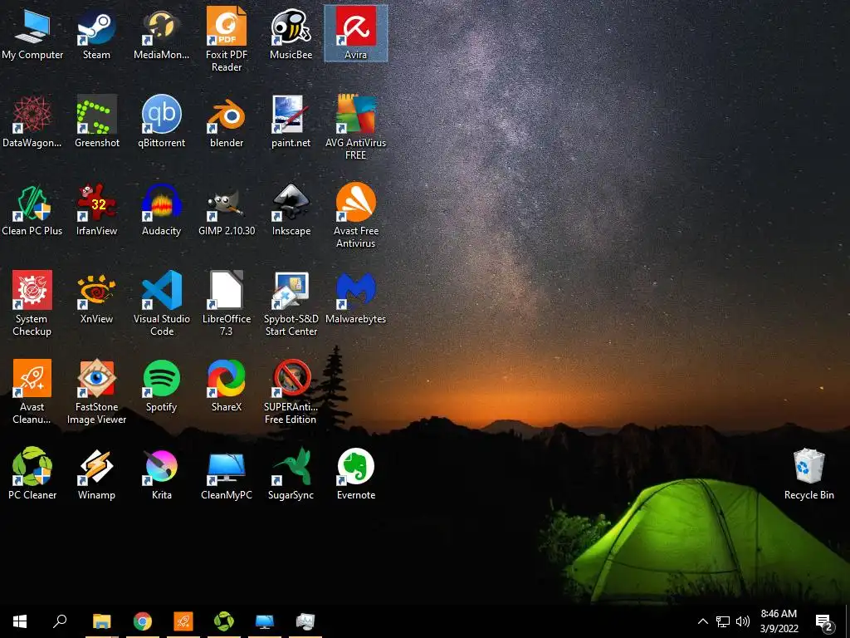The height and width of the screenshot is (638, 850).
Task: Click the MediaMonkey desktop shortcut
Action: tap(162, 33)
